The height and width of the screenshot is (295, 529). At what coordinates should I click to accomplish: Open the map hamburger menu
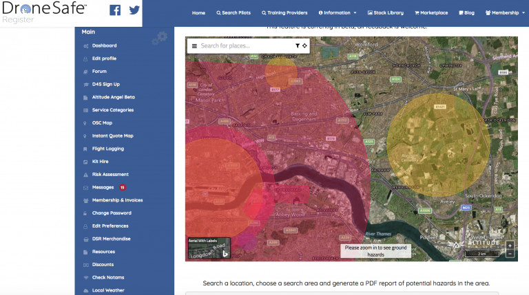194,46
